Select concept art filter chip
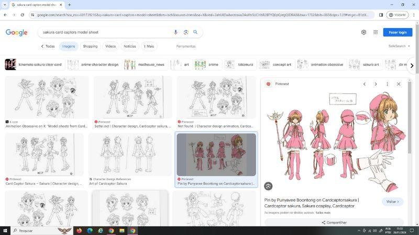Image resolution: width=419 pixels, height=235 pixels. point(277,64)
